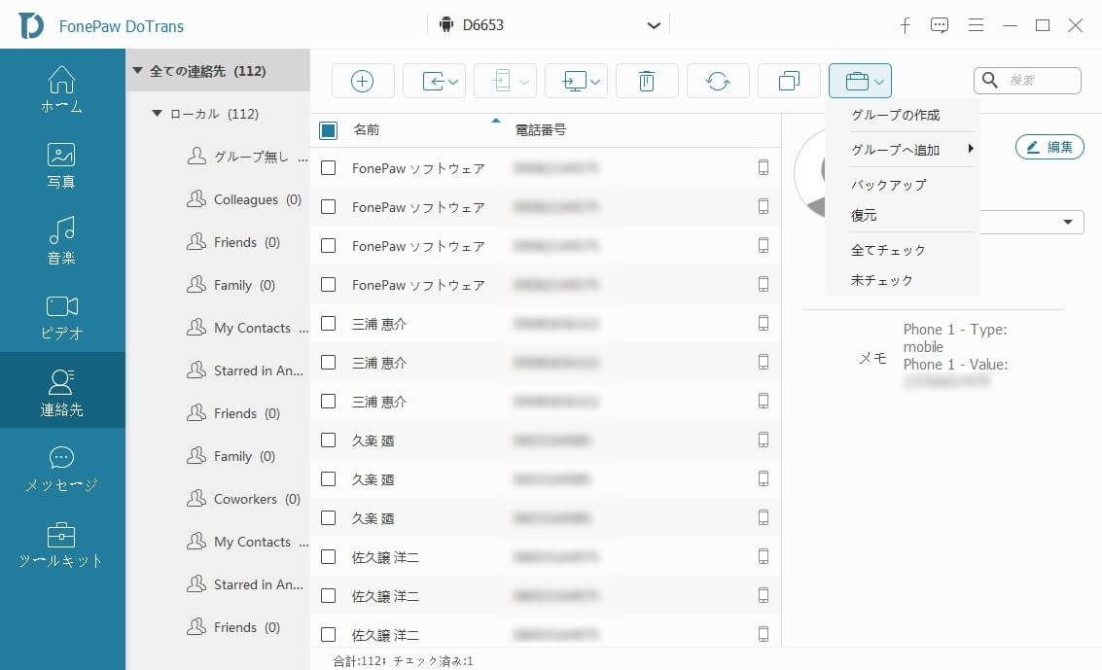Select second 三浦 恵介 contact name
Image resolution: width=1102 pixels, height=670 pixels.
coord(378,363)
